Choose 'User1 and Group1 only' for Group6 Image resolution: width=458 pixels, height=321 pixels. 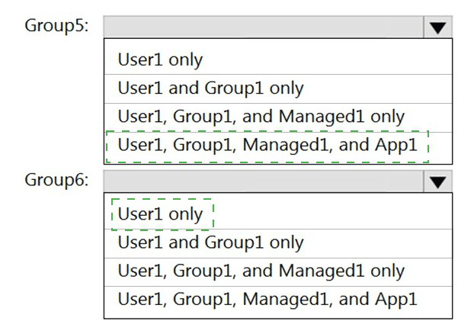[x=210, y=242]
